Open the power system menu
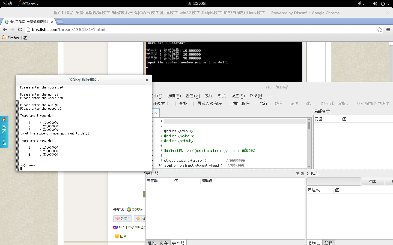The width and height of the screenshot is (393, 245). click(385, 4)
